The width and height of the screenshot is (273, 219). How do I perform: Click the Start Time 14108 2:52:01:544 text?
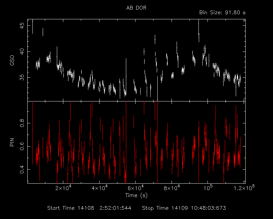pos(89,208)
